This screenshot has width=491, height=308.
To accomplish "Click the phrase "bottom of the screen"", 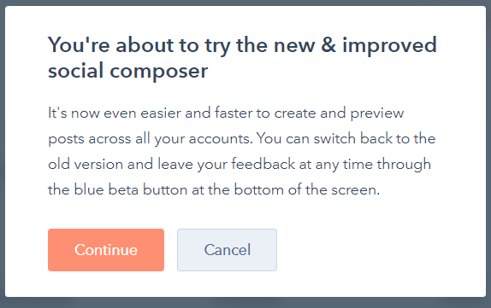I will point(307,189).
